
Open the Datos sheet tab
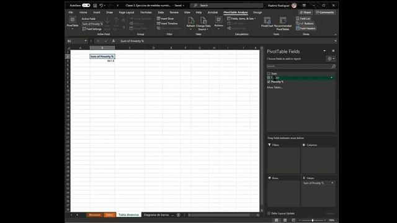tap(110, 215)
